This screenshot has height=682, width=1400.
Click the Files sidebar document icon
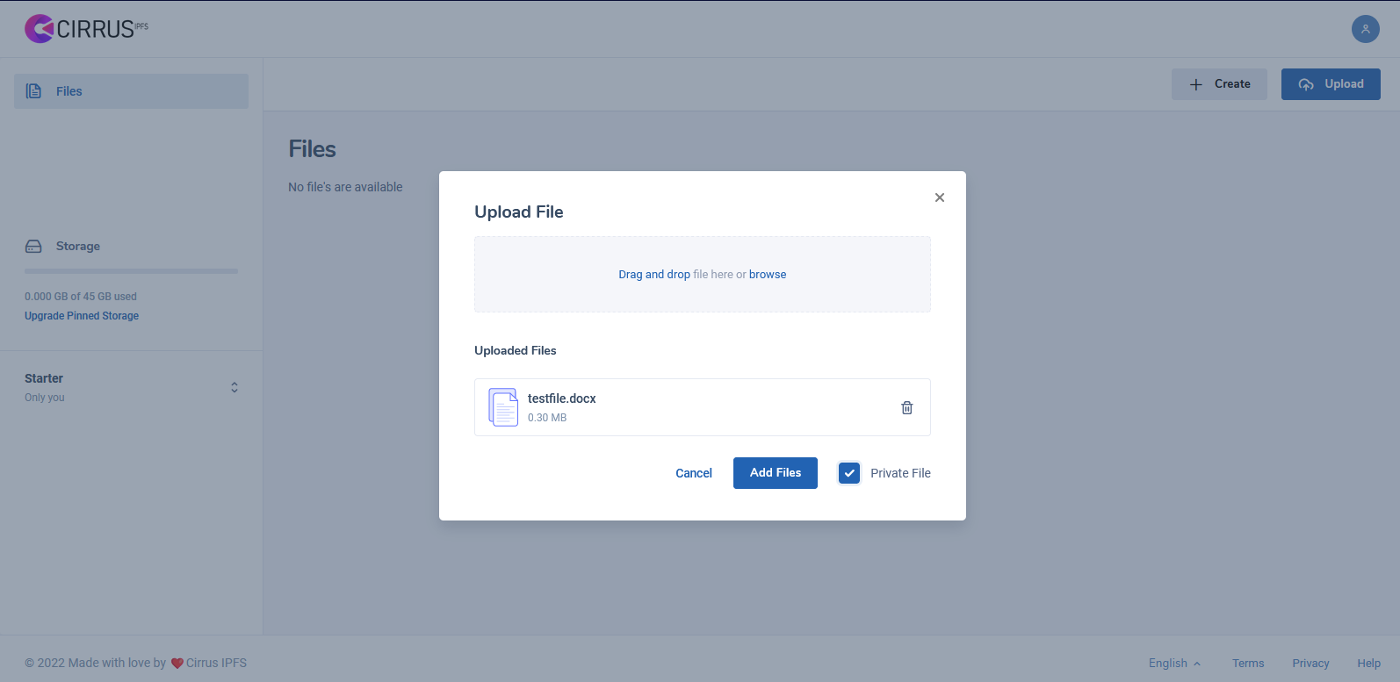33,91
